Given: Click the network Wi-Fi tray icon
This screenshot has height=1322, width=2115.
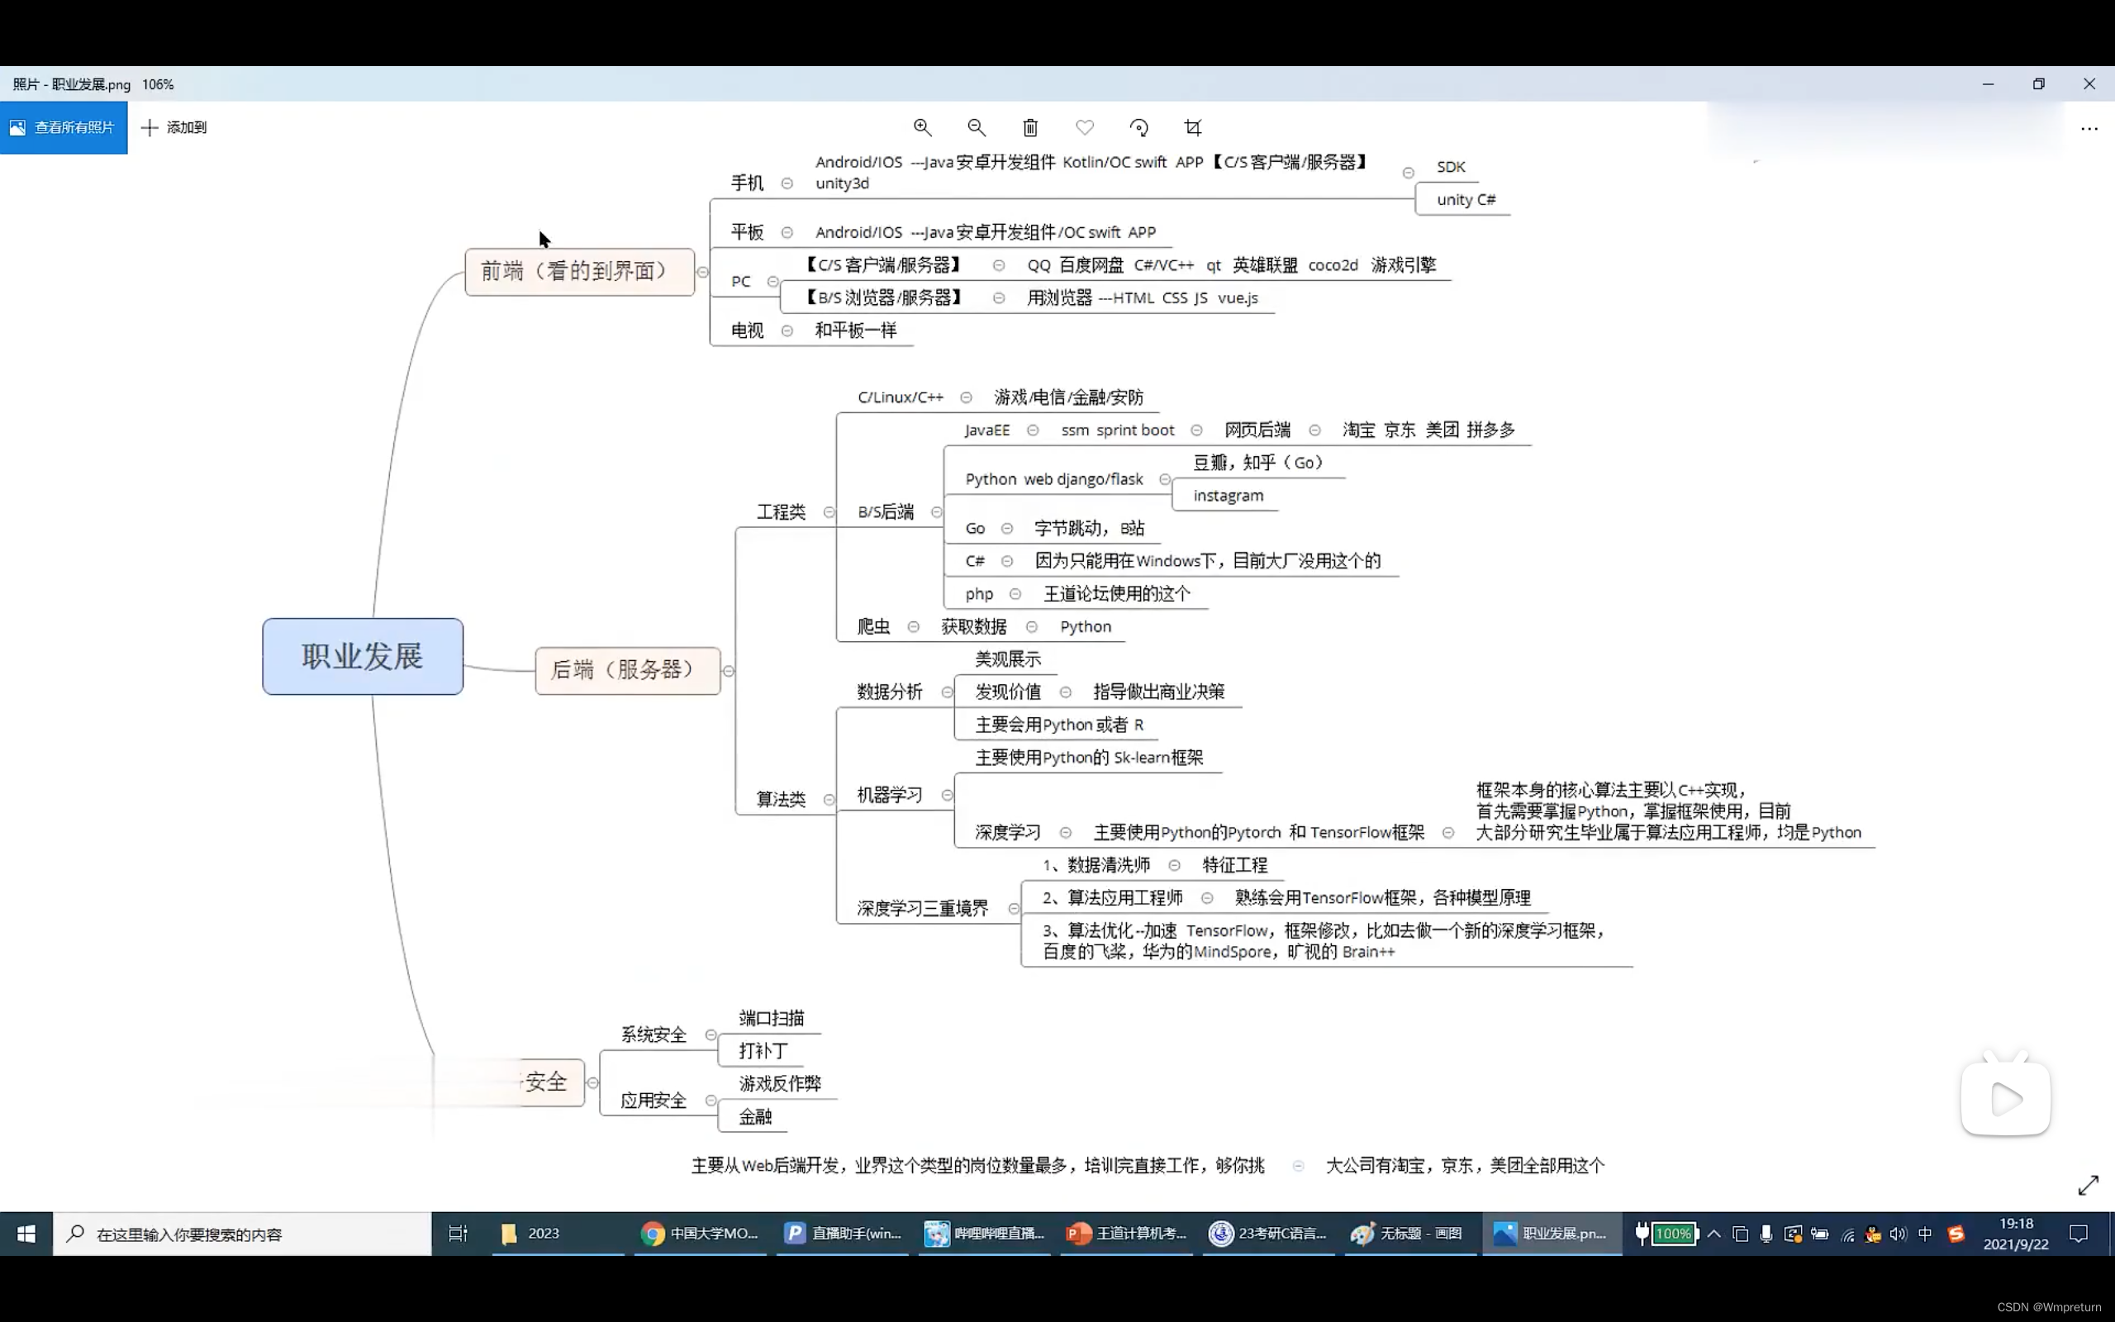Looking at the screenshot, I should (x=1846, y=1234).
